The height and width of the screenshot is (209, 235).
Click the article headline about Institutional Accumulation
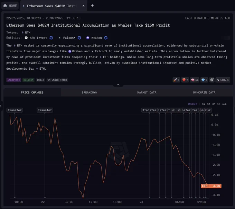tap(88, 25)
